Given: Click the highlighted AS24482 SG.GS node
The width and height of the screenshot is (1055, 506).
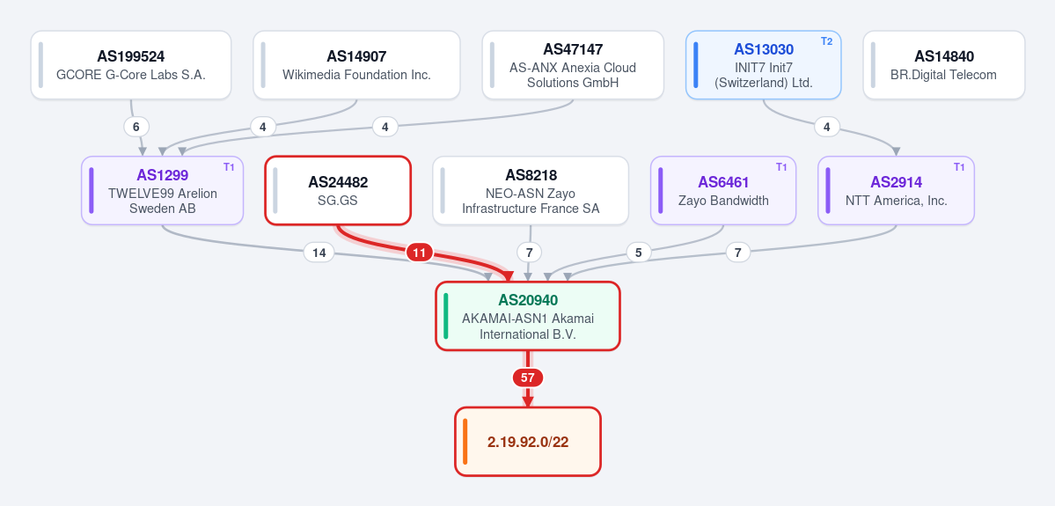Looking at the screenshot, I should tap(338, 191).
